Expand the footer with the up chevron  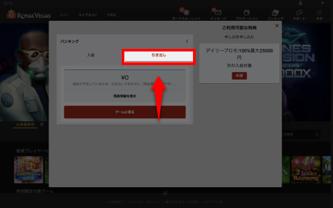point(165,193)
